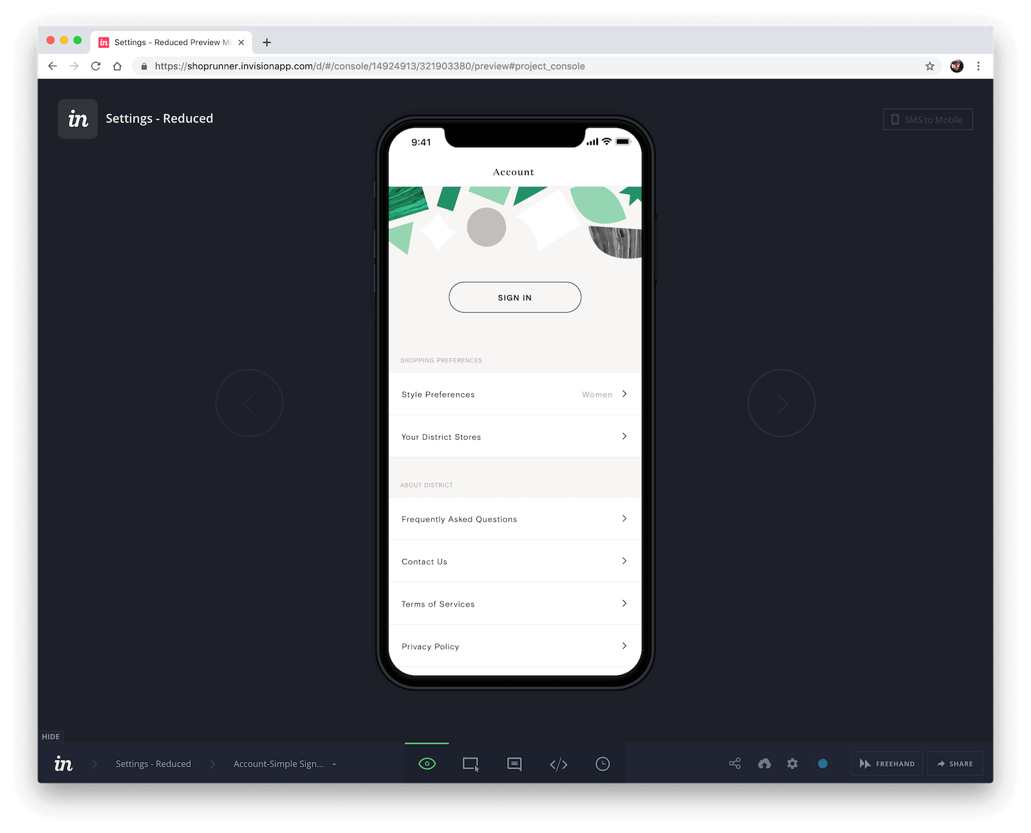Open prototype settings gear icon
This screenshot has height=833, width=1031.
point(793,763)
